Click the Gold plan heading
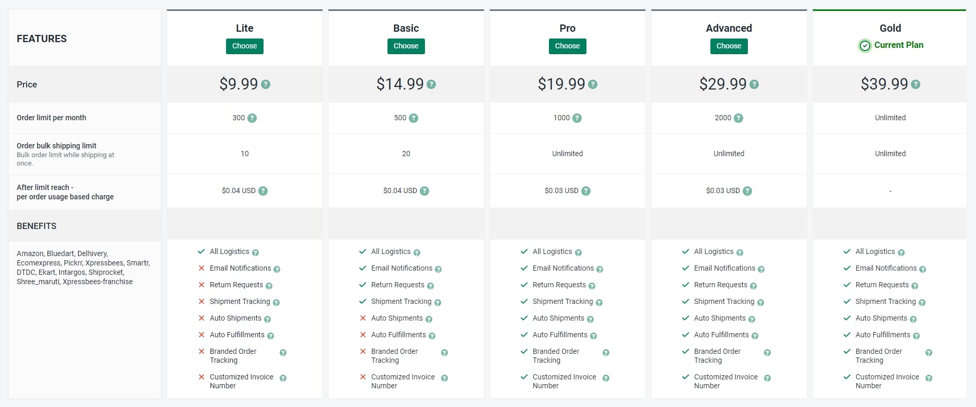 pos(890,28)
